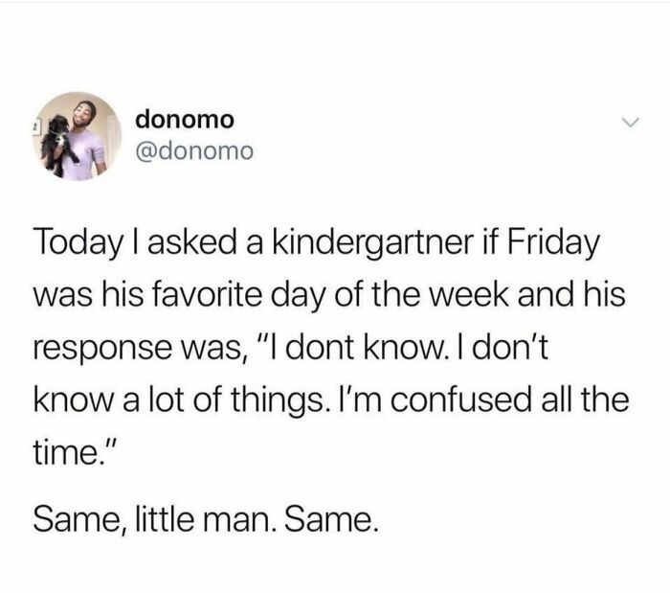Click the small mark left of the avatar

(x=36, y=127)
